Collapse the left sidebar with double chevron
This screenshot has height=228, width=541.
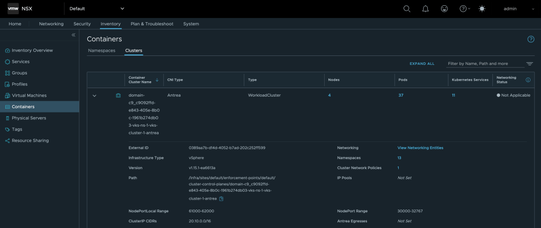click(74, 35)
